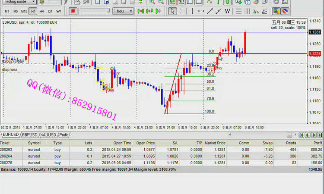Switch chart to H4 timeframe
Viewport: 324px width, 194px height.
coord(42,11)
